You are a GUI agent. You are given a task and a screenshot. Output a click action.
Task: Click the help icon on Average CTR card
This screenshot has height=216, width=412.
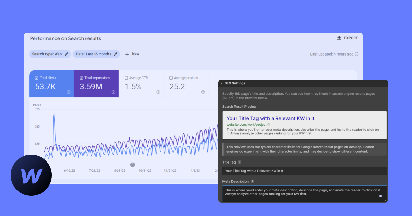(x=158, y=92)
